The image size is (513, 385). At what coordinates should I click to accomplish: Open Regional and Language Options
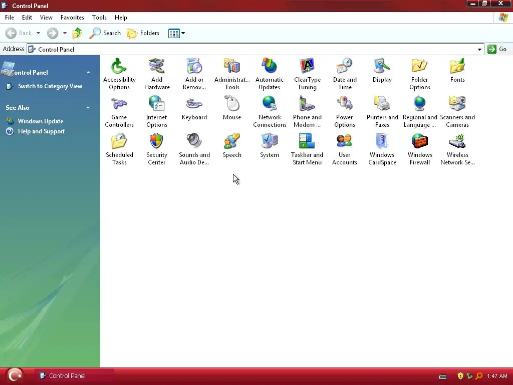[x=419, y=112]
